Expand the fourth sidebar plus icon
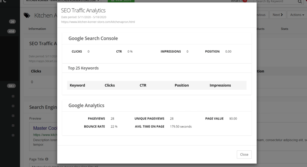Image resolution: width=307 pixels, height=167 pixels. click(x=13, y=126)
